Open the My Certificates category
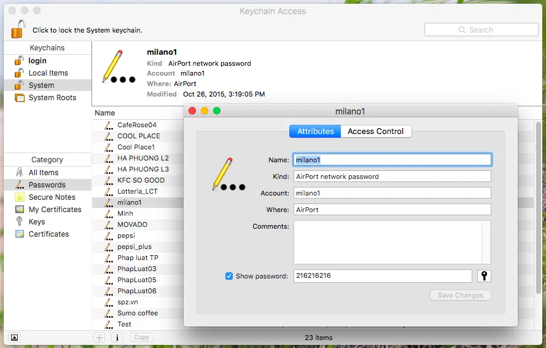546x348 pixels. (55, 210)
